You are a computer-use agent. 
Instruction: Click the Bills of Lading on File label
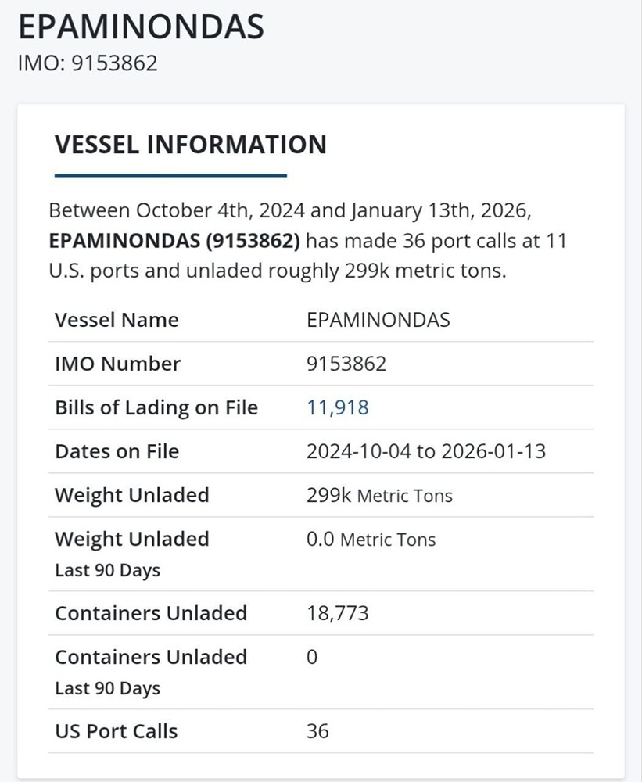click(156, 407)
